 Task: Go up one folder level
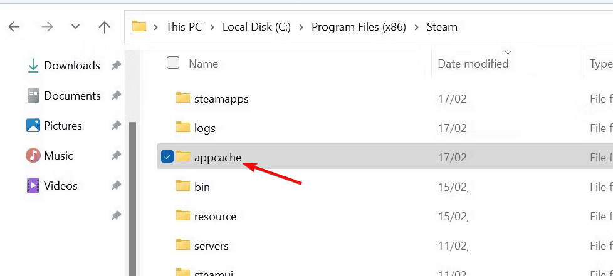coord(105,26)
